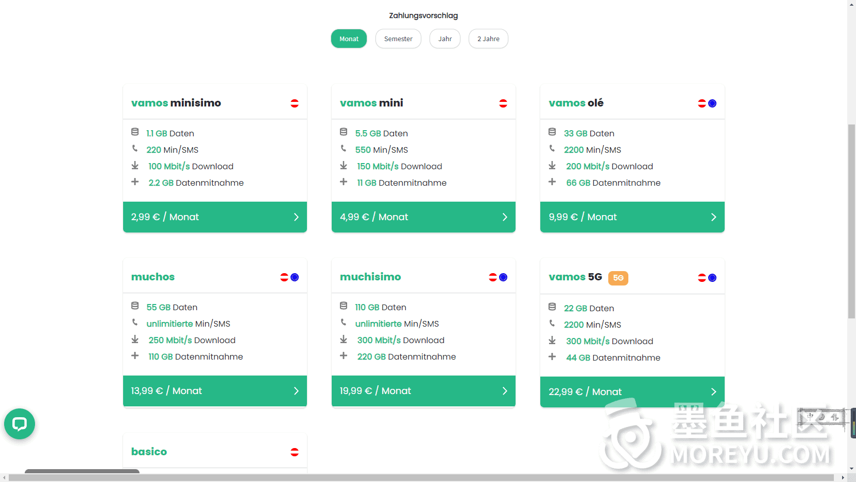Select the Monat payment period
Image resolution: width=856 pixels, height=482 pixels.
tap(349, 39)
